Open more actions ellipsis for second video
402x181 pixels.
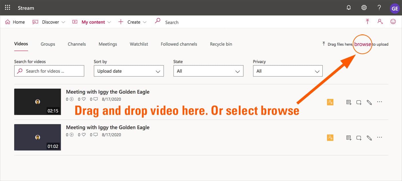[x=380, y=137]
